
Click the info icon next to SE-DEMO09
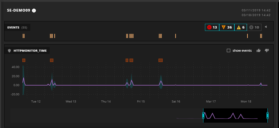tap(34, 11)
